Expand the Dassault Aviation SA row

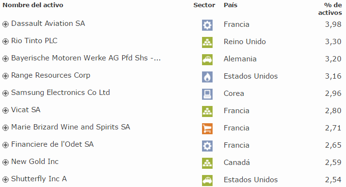click(x=5, y=24)
